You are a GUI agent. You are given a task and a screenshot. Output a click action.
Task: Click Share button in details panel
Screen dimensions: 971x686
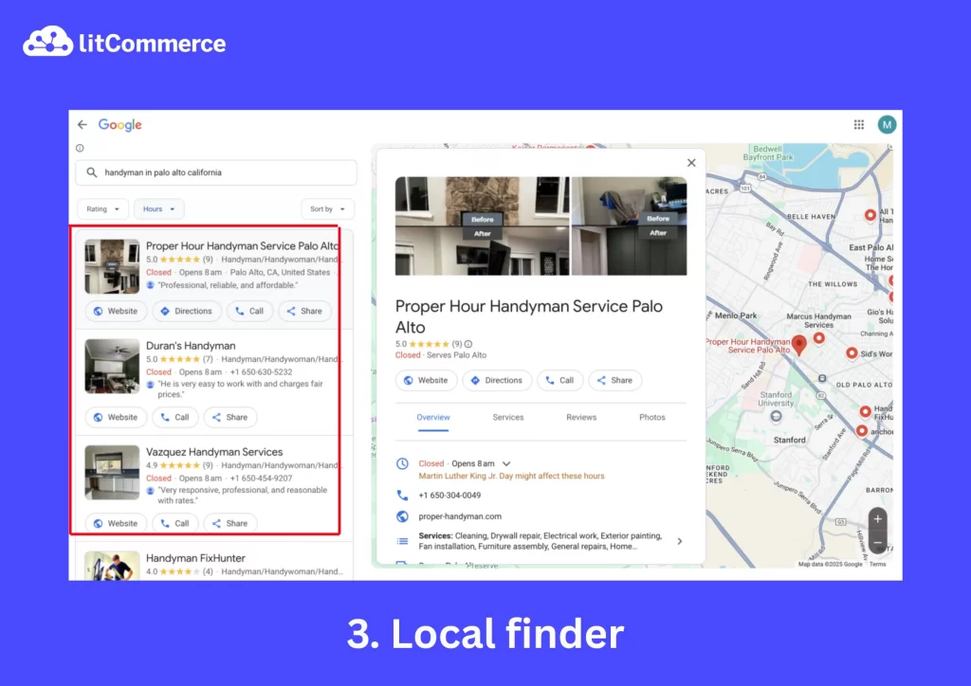614,380
